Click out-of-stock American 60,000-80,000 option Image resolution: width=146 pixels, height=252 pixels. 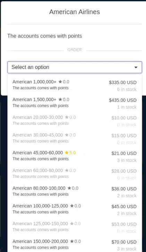pyautogui.click(x=75, y=174)
